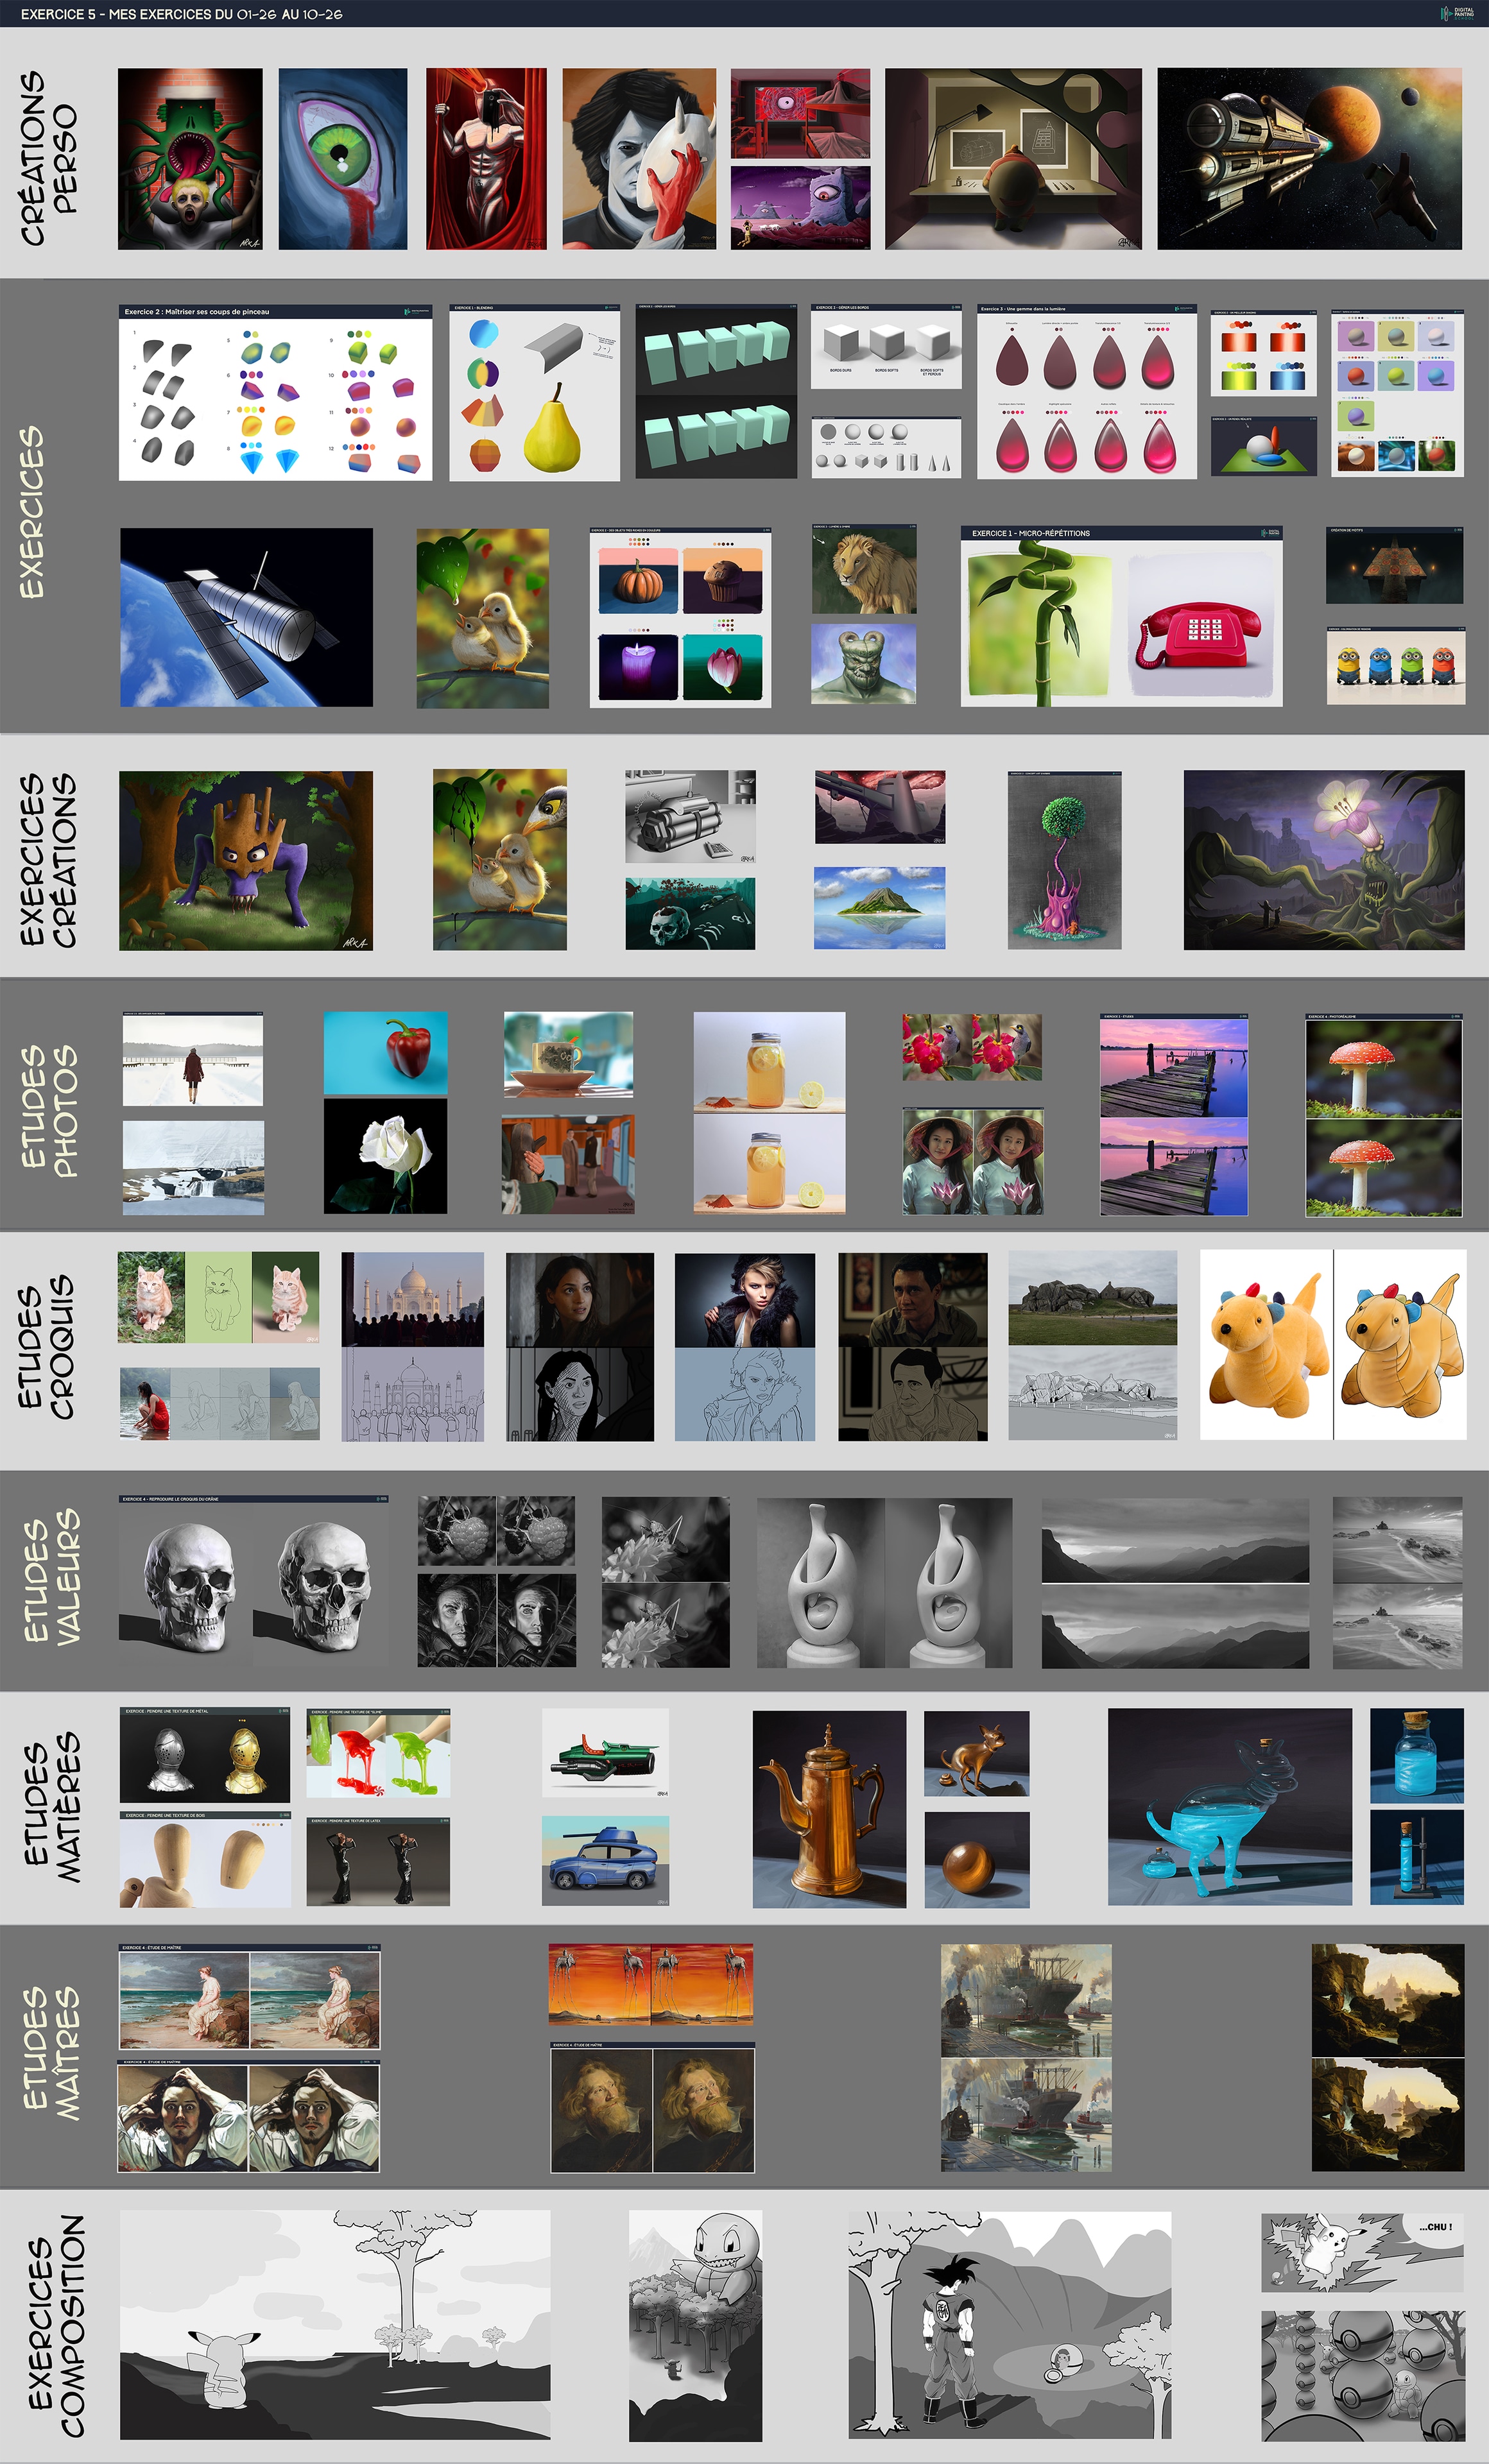Select the "ETUDES MAÎTRES" section label
Screen dimensions: 1489x2464
click(x=50, y=2054)
